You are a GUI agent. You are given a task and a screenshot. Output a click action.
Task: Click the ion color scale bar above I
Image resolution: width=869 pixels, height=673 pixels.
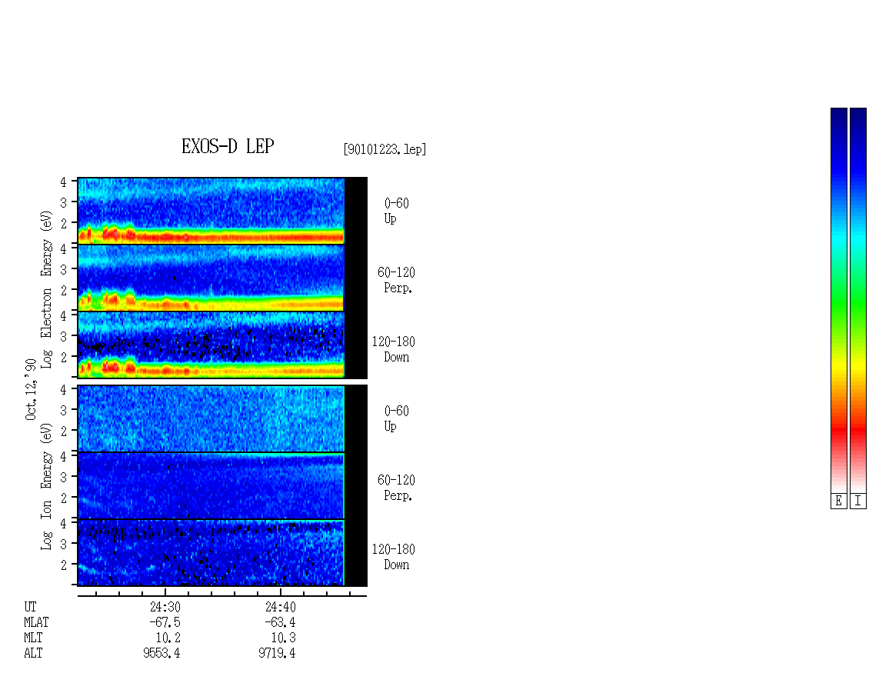858,300
